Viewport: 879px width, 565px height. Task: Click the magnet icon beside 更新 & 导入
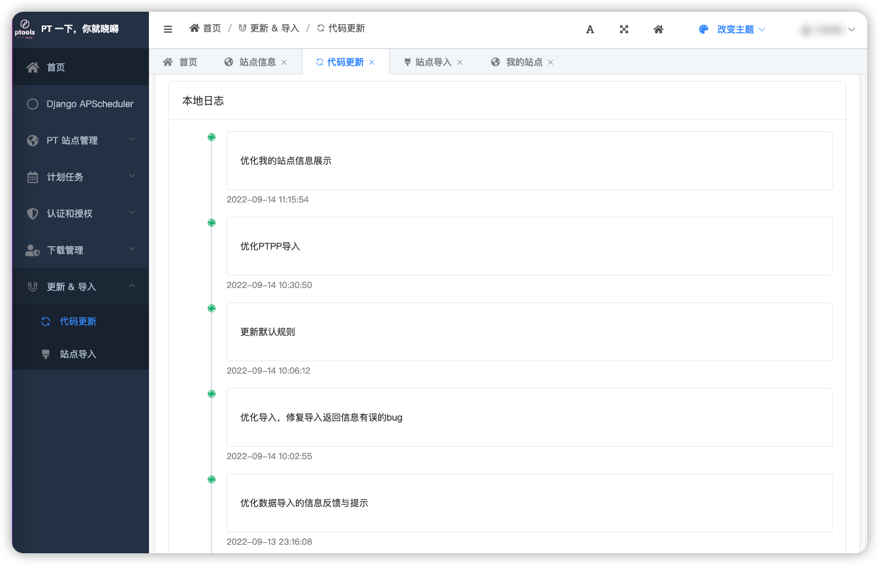tap(33, 287)
